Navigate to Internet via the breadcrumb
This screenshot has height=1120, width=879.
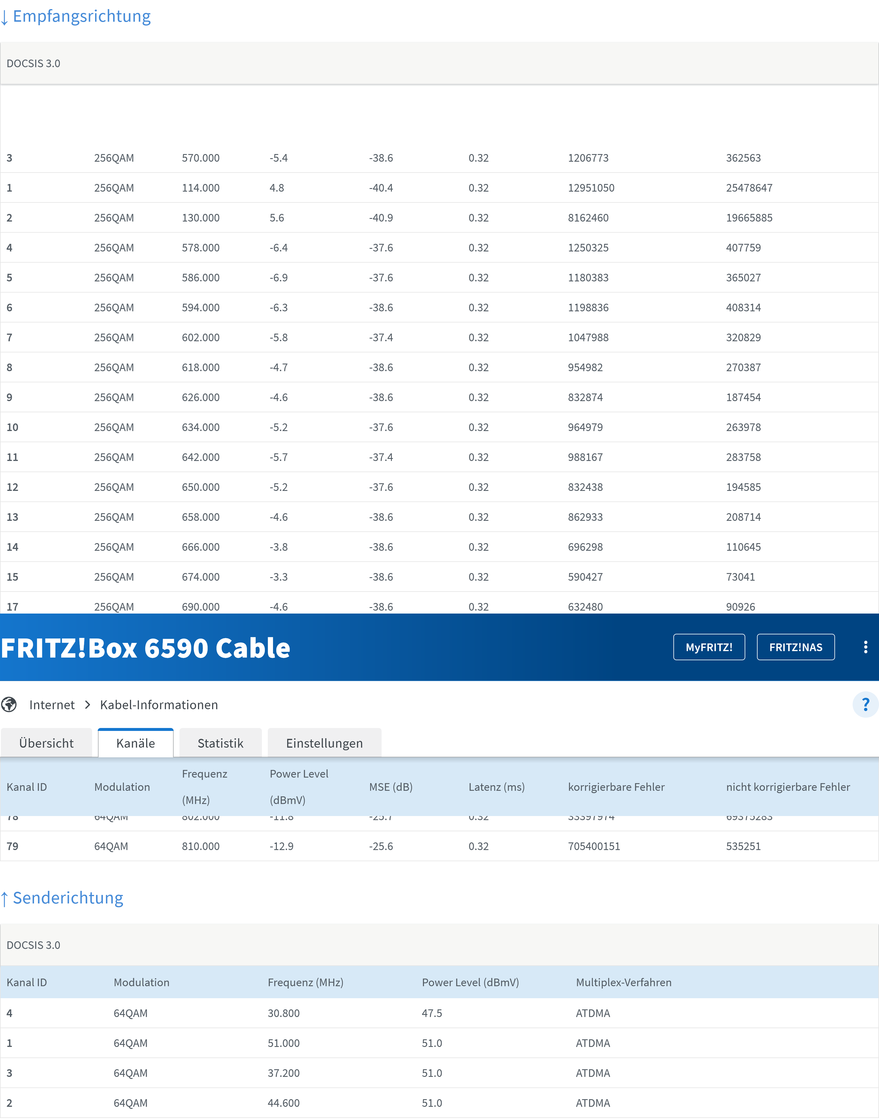(x=52, y=705)
